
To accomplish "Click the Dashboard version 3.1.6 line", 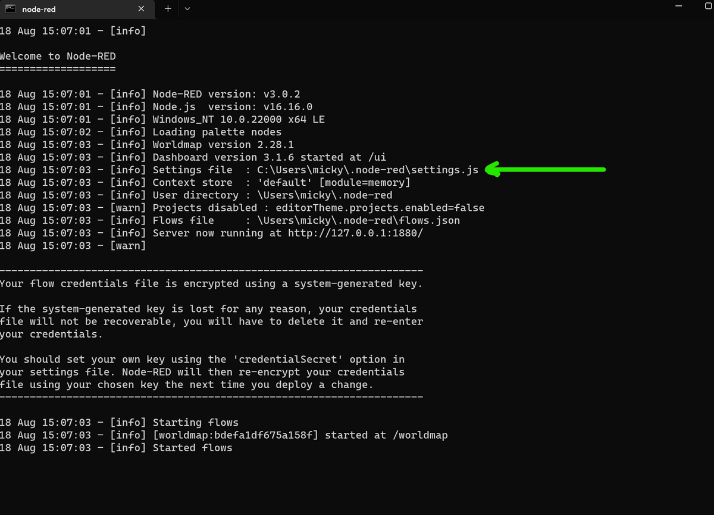I will pyautogui.click(x=193, y=157).
